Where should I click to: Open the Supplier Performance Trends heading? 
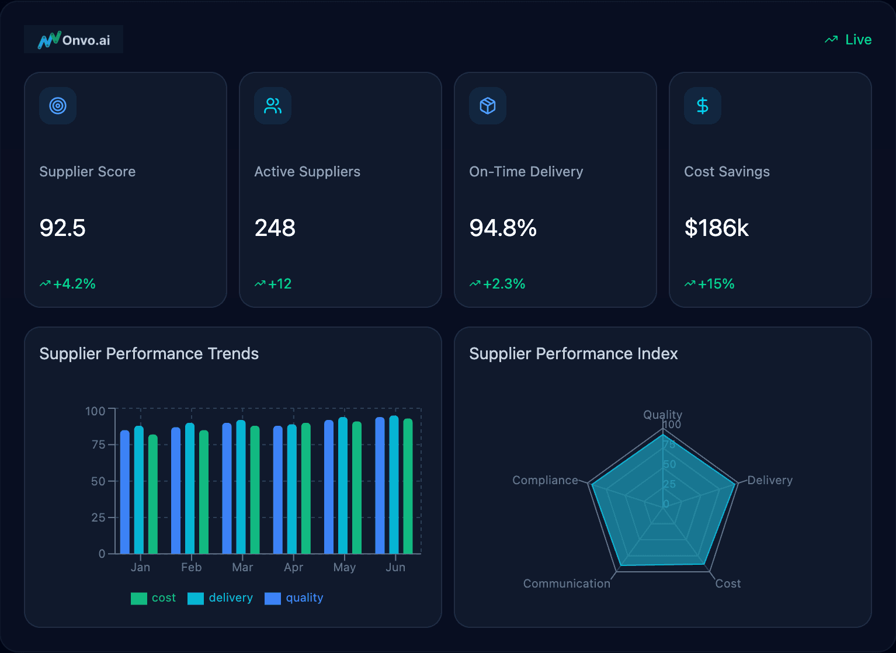click(149, 354)
